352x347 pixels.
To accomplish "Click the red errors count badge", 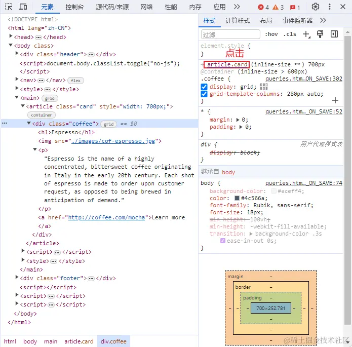I will click(x=263, y=8).
